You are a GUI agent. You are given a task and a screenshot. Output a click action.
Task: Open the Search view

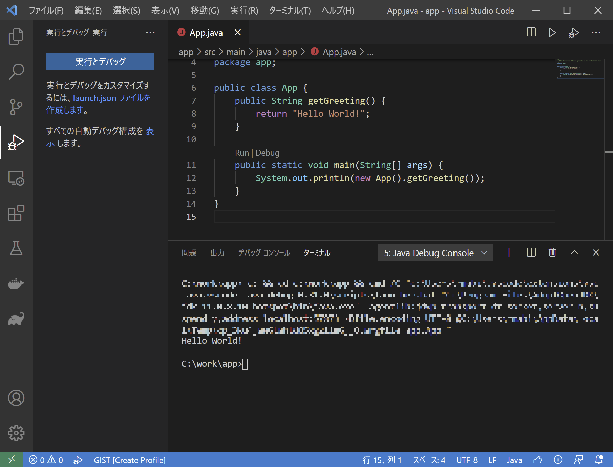pyautogui.click(x=16, y=71)
